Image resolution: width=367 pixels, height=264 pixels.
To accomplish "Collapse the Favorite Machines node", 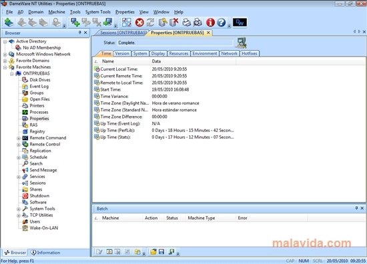I will coord(5,67).
